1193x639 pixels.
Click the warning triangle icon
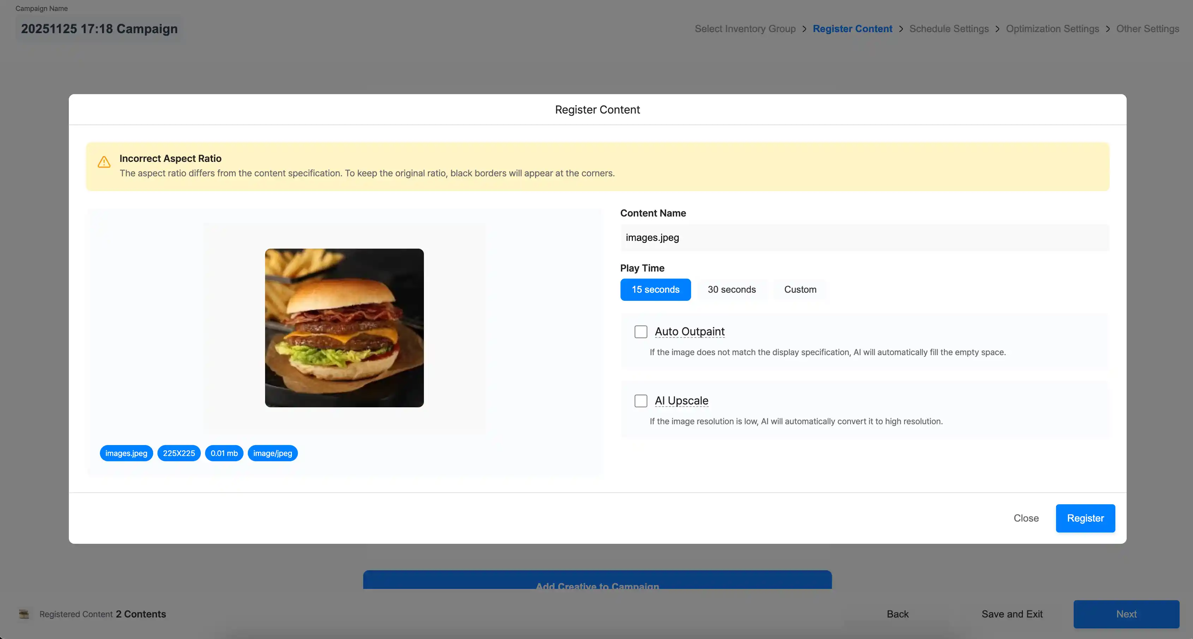pos(104,162)
